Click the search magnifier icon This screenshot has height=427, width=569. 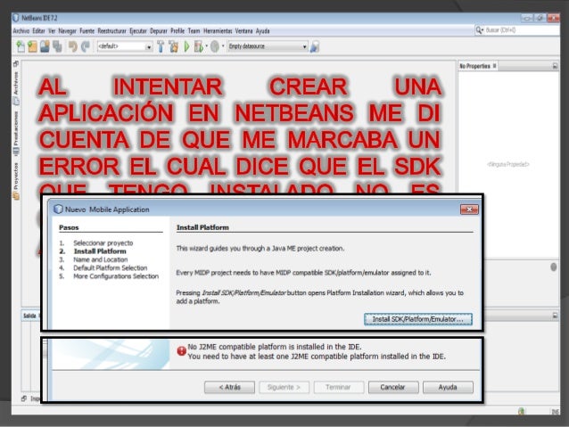(x=479, y=30)
